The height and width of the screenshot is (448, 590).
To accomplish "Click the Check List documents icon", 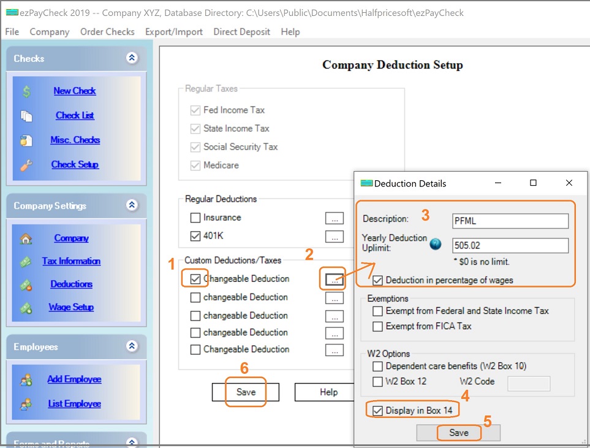I will click(26, 116).
